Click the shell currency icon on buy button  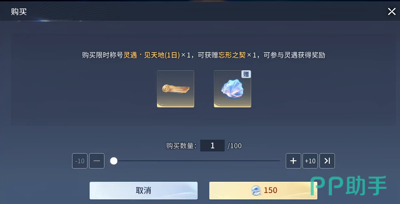(256, 190)
